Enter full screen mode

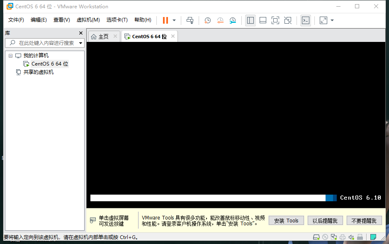coord(275,20)
